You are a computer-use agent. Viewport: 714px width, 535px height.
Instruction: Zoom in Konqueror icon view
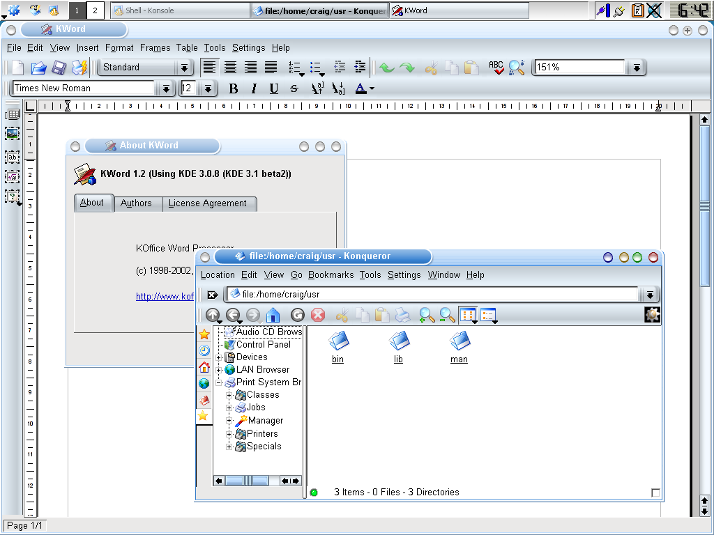pyautogui.click(x=427, y=315)
